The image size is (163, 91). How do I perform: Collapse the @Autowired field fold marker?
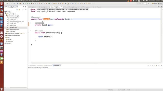[30, 23]
